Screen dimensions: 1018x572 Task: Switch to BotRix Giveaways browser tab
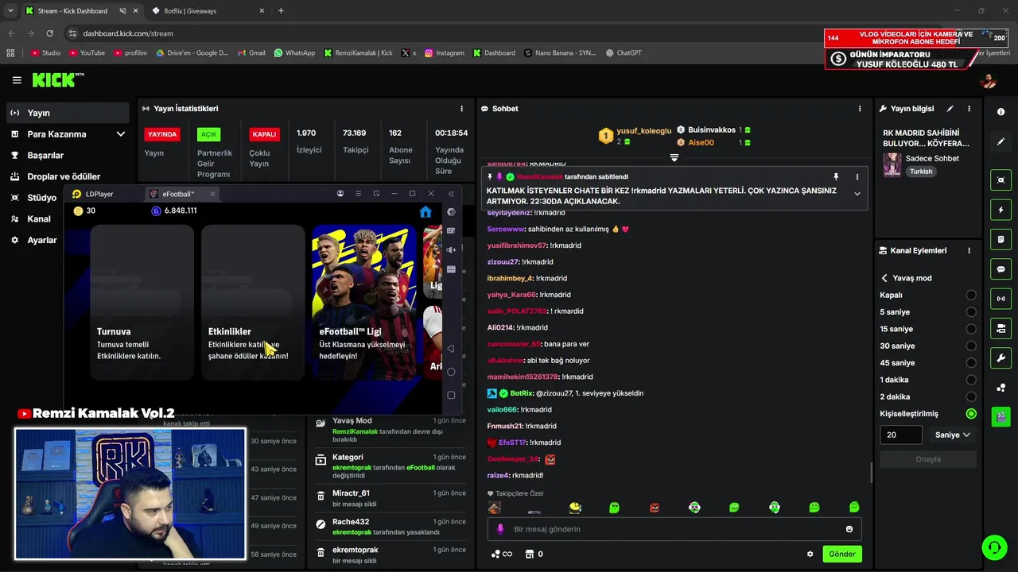[x=205, y=11]
